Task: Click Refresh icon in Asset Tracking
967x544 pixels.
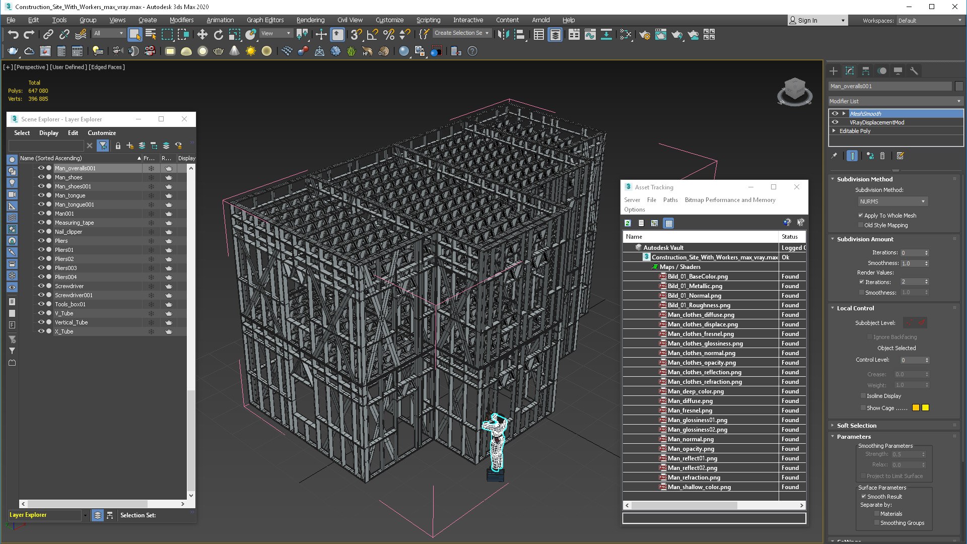Action: click(628, 223)
